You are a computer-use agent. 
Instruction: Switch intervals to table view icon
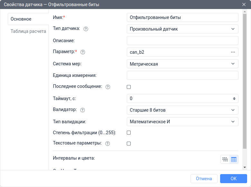(x=234, y=159)
